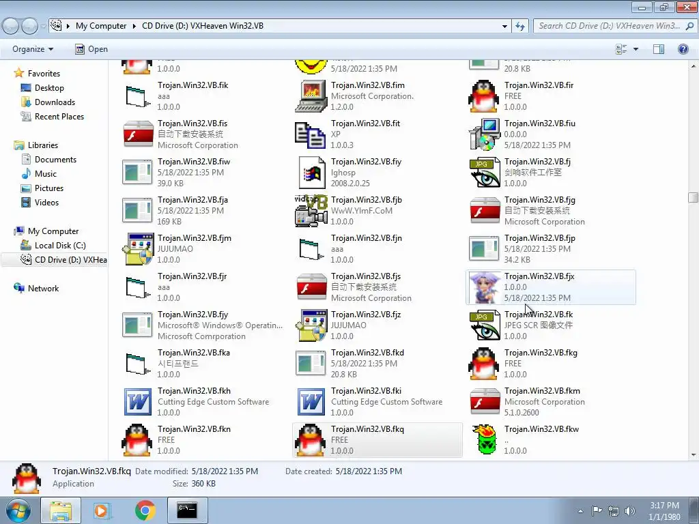The width and height of the screenshot is (699, 524).
Task: Select the Trojan.Win32.VB.fiy Windows flag document icon
Action: 311,173
